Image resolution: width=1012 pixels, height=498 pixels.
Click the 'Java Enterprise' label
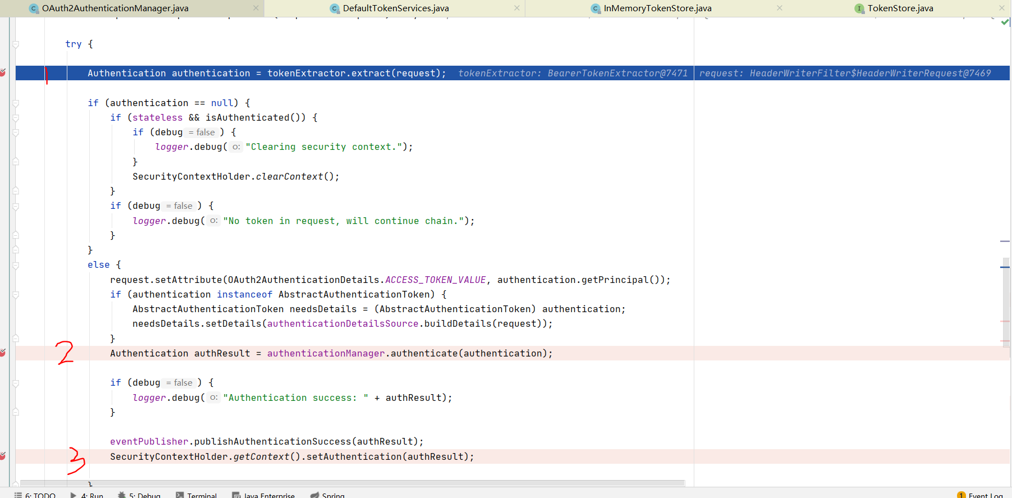[x=269, y=495]
